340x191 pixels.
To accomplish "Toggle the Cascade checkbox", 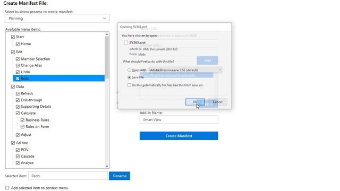I will 18,157.
